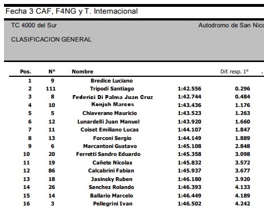264x218 pixels.
Task: Select the document title 'Fecha 3 CAF, F4NG y T. Internacional'
Action: click(x=72, y=11)
